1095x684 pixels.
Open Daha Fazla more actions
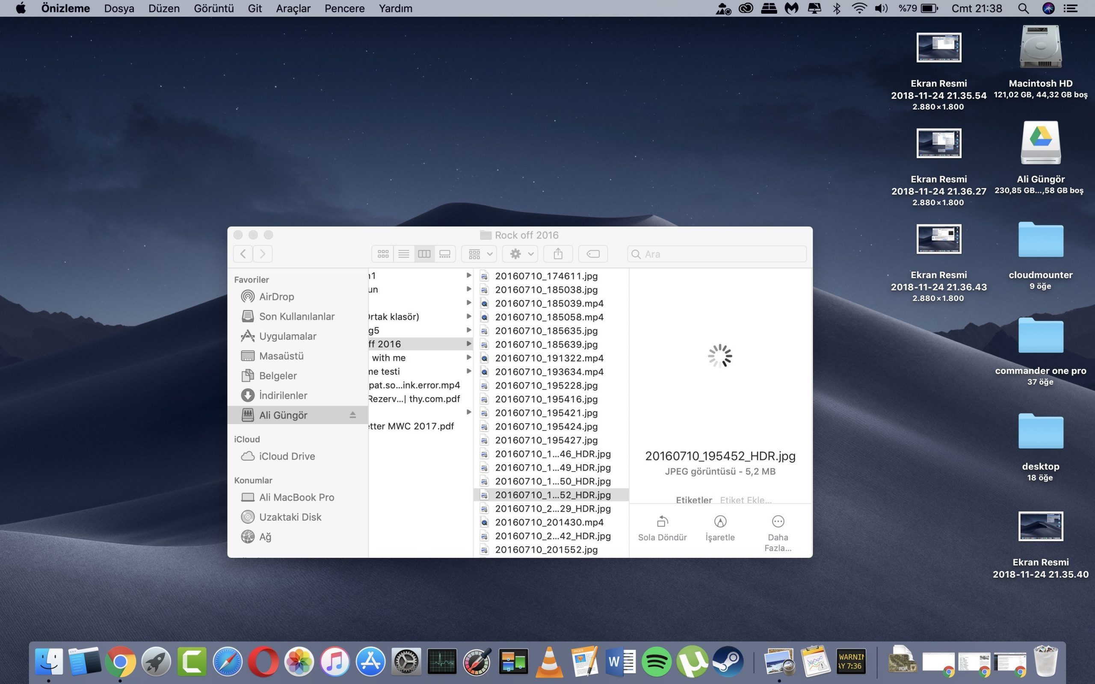click(x=778, y=522)
